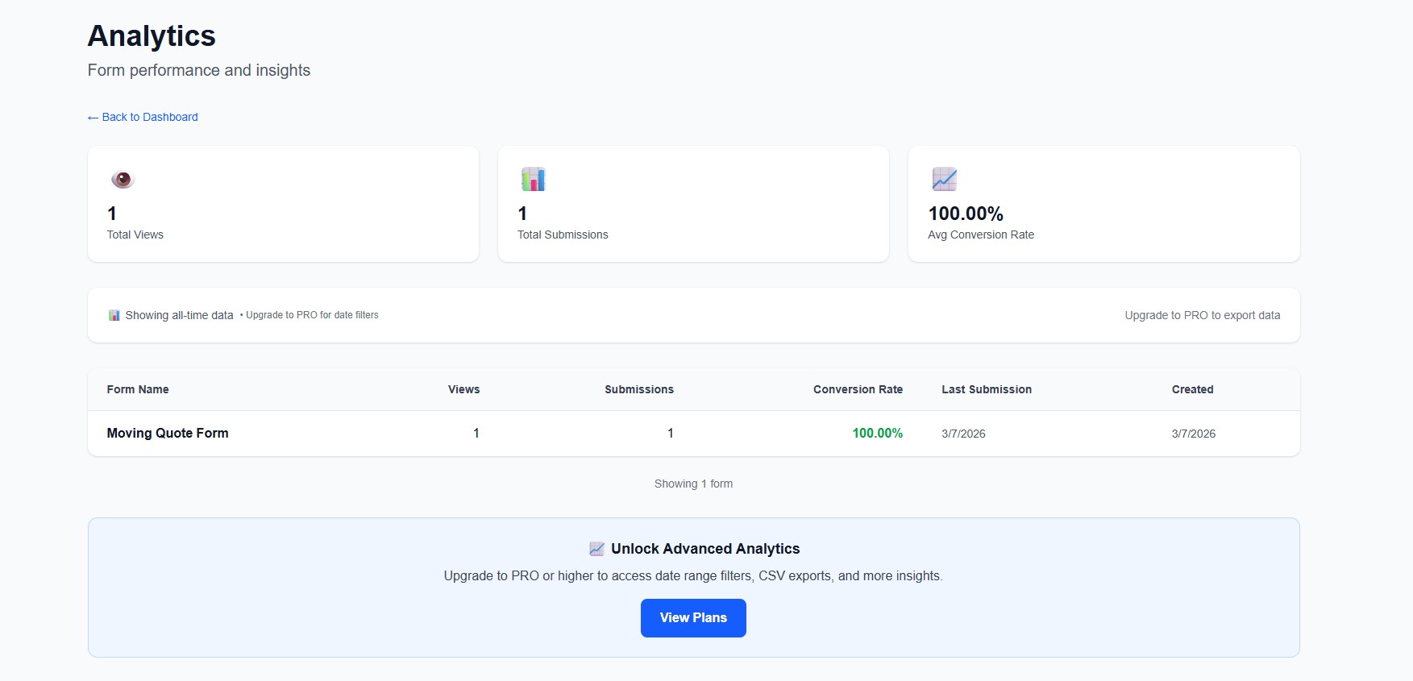Select the Total Submissions stat card label
This screenshot has width=1413, height=681.
[563, 235]
